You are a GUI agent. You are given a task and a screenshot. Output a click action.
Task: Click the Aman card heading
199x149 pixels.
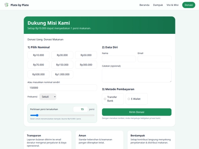click(82, 135)
